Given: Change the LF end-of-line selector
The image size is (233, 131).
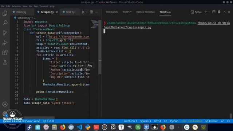Looking at the screenshot, I should tap(165, 121).
